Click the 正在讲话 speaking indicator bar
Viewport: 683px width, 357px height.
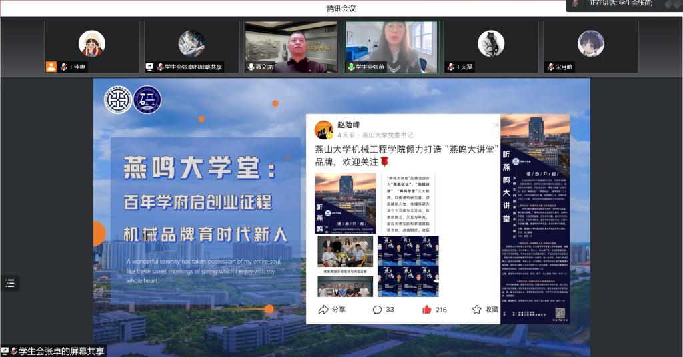pyautogui.click(x=620, y=4)
